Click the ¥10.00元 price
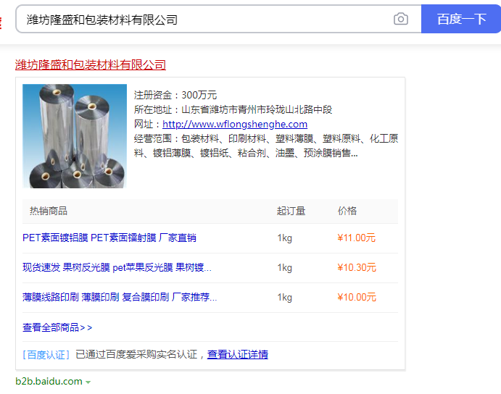Viewport: 501px width, 394px height. tap(357, 297)
